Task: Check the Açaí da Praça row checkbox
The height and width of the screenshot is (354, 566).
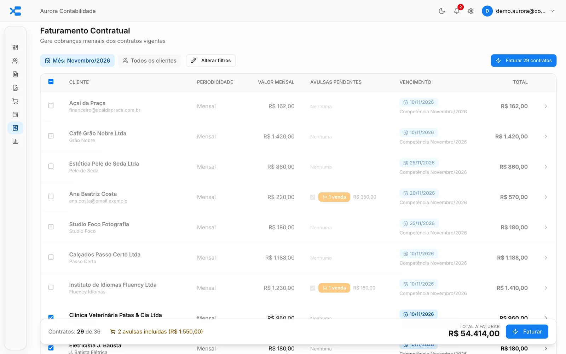Action: point(51,106)
